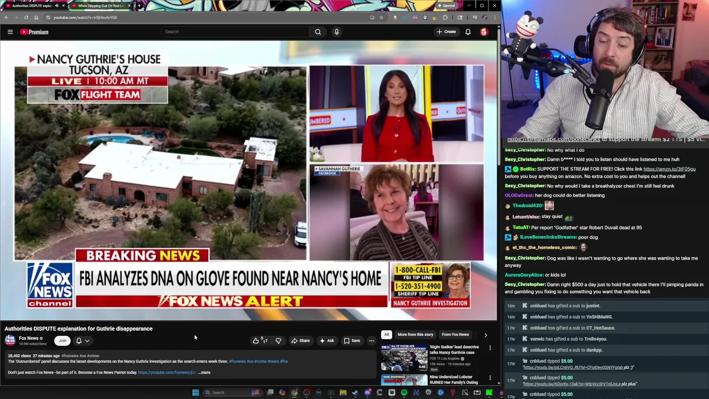Open Fox News channel avatar

coord(10,340)
